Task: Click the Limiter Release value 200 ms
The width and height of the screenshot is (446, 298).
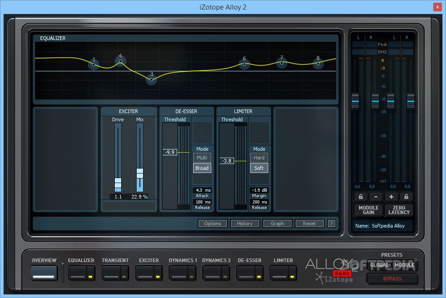Action: coord(259,202)
